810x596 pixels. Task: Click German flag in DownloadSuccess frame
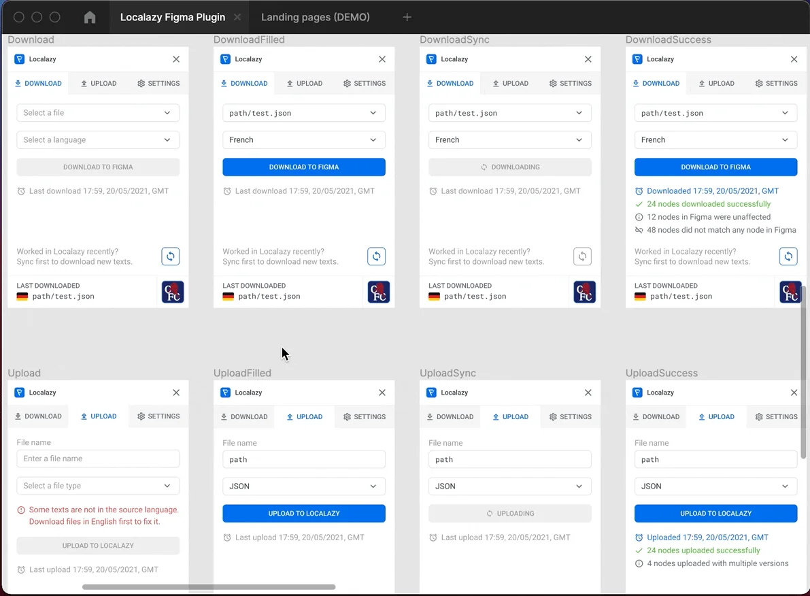(x=640, y=296)
